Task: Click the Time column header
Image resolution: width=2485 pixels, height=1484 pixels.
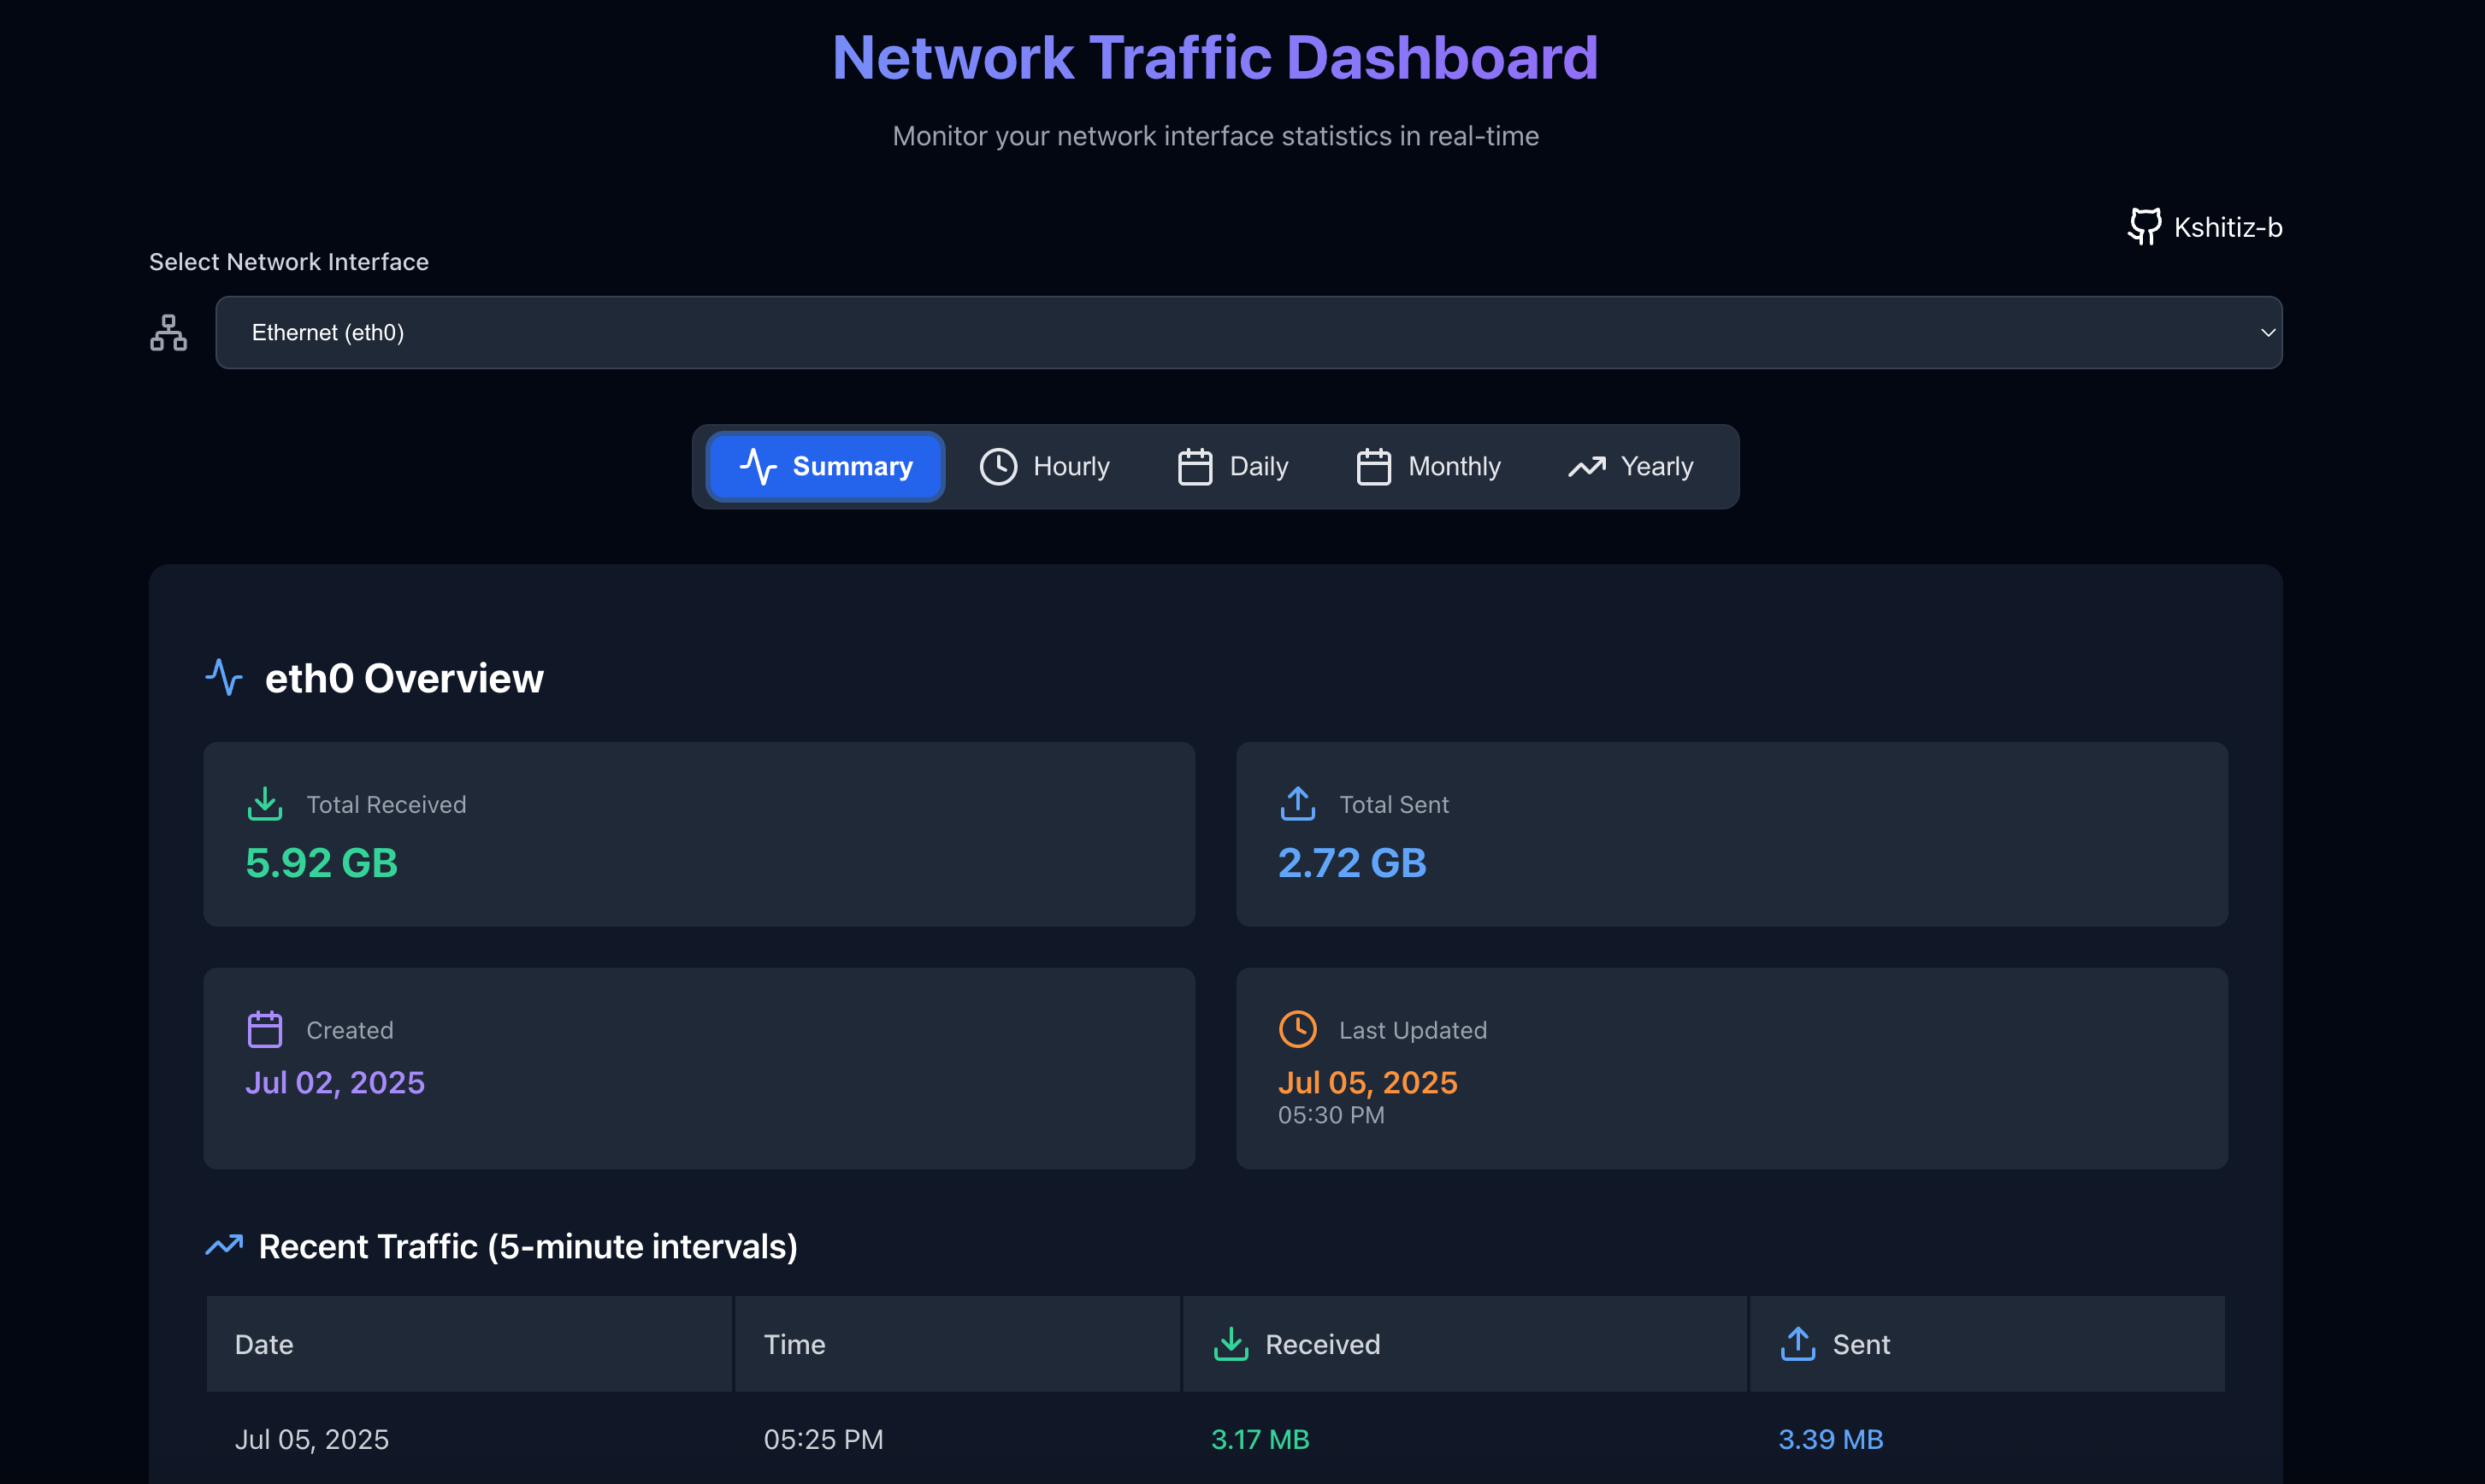Action: (x=794, y=1344)
